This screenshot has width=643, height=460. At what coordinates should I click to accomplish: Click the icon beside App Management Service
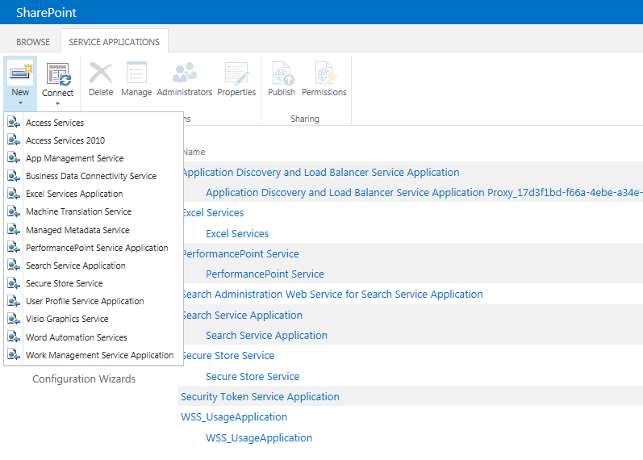(14, 157)
